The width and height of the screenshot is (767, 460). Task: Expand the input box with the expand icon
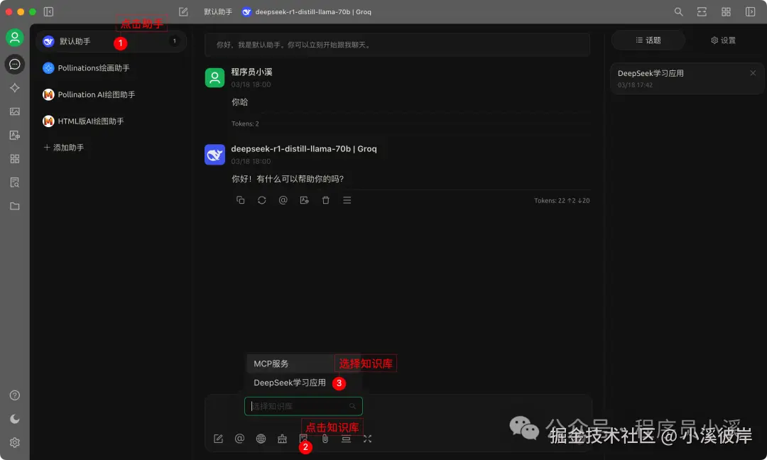coord(367,439)
